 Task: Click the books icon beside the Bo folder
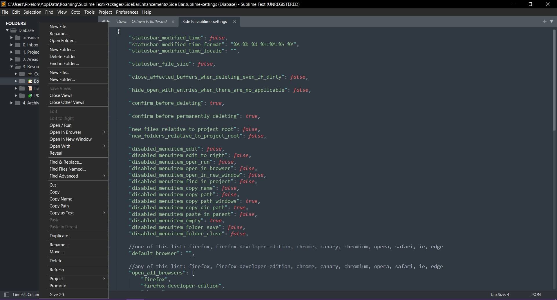[30, 81]
